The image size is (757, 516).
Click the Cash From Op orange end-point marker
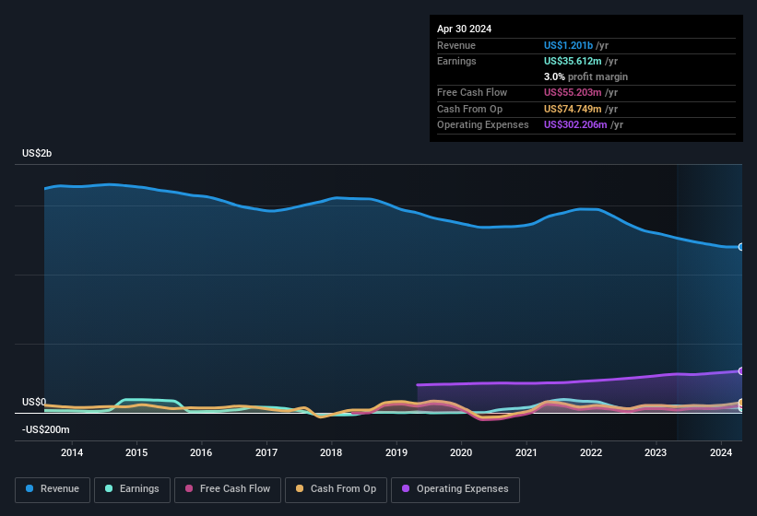(x=741, y=402)
